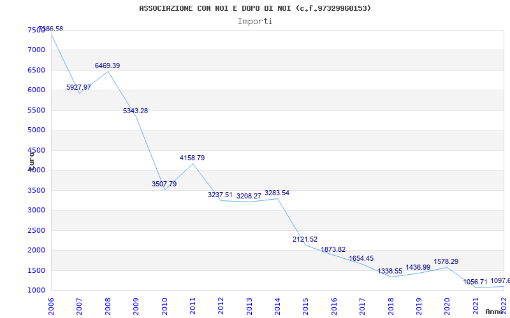
Task: Select the data label 3507.79
Action: (x=164, y=184)
